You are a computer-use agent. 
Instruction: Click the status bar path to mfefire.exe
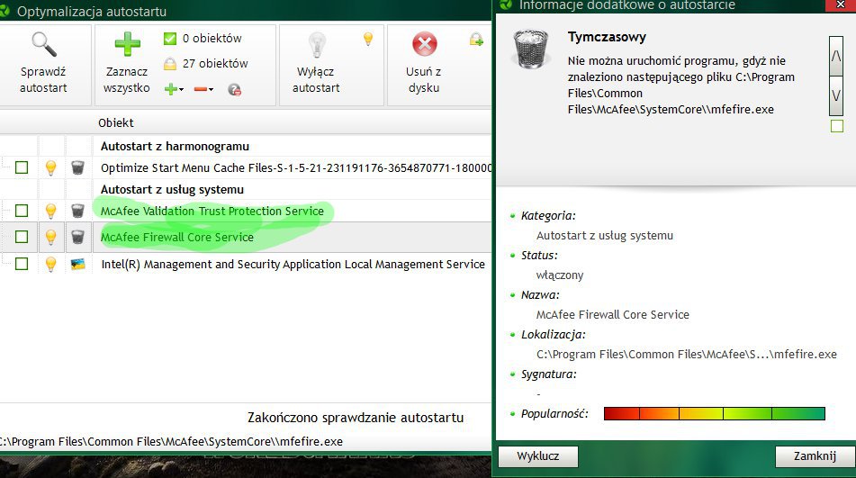click(x=171, y=441)
